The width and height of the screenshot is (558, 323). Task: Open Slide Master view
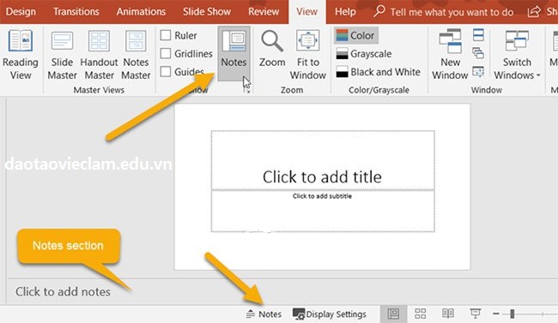63,55
